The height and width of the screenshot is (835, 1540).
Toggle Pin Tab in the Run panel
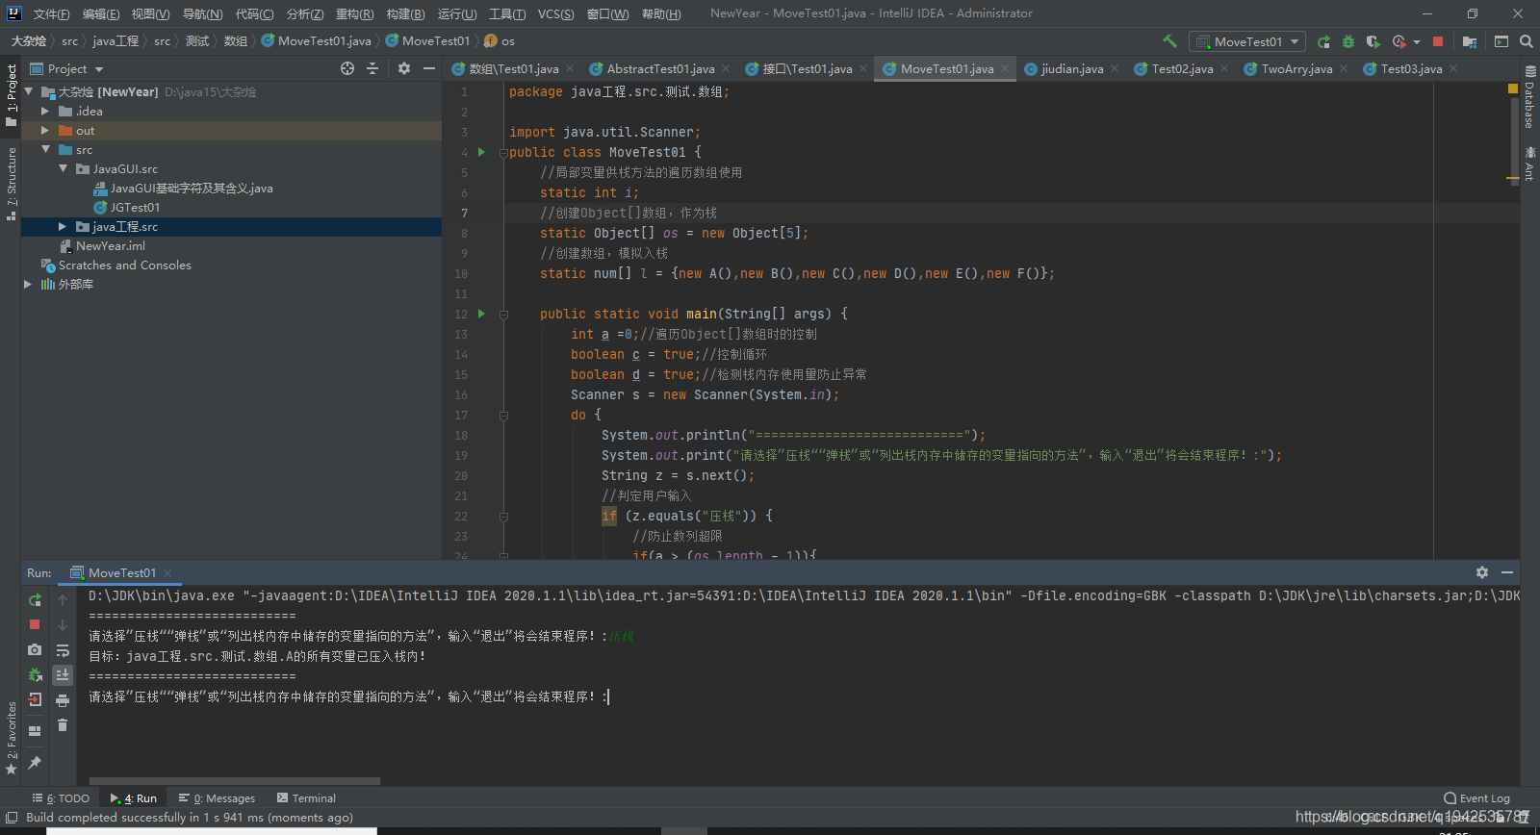pos(35,763)
